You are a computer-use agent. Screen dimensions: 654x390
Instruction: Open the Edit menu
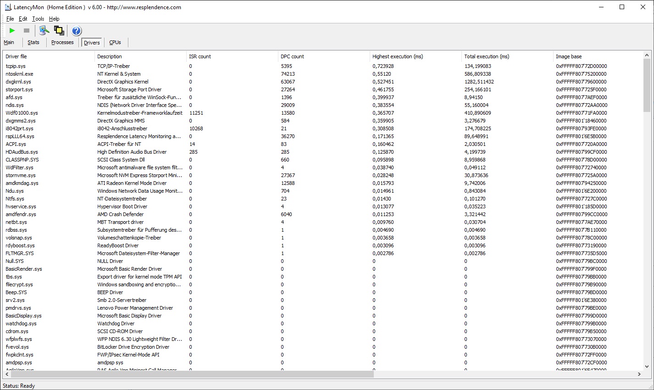point(23,19)
